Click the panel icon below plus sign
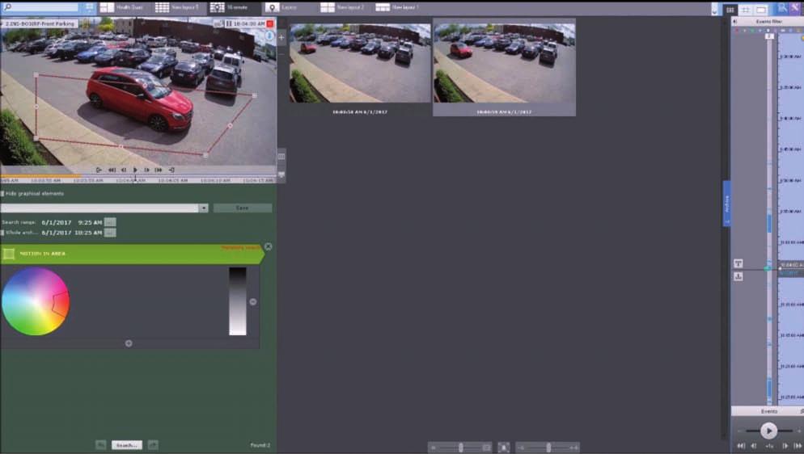This screenshot has height=454, width=804. 281,156
